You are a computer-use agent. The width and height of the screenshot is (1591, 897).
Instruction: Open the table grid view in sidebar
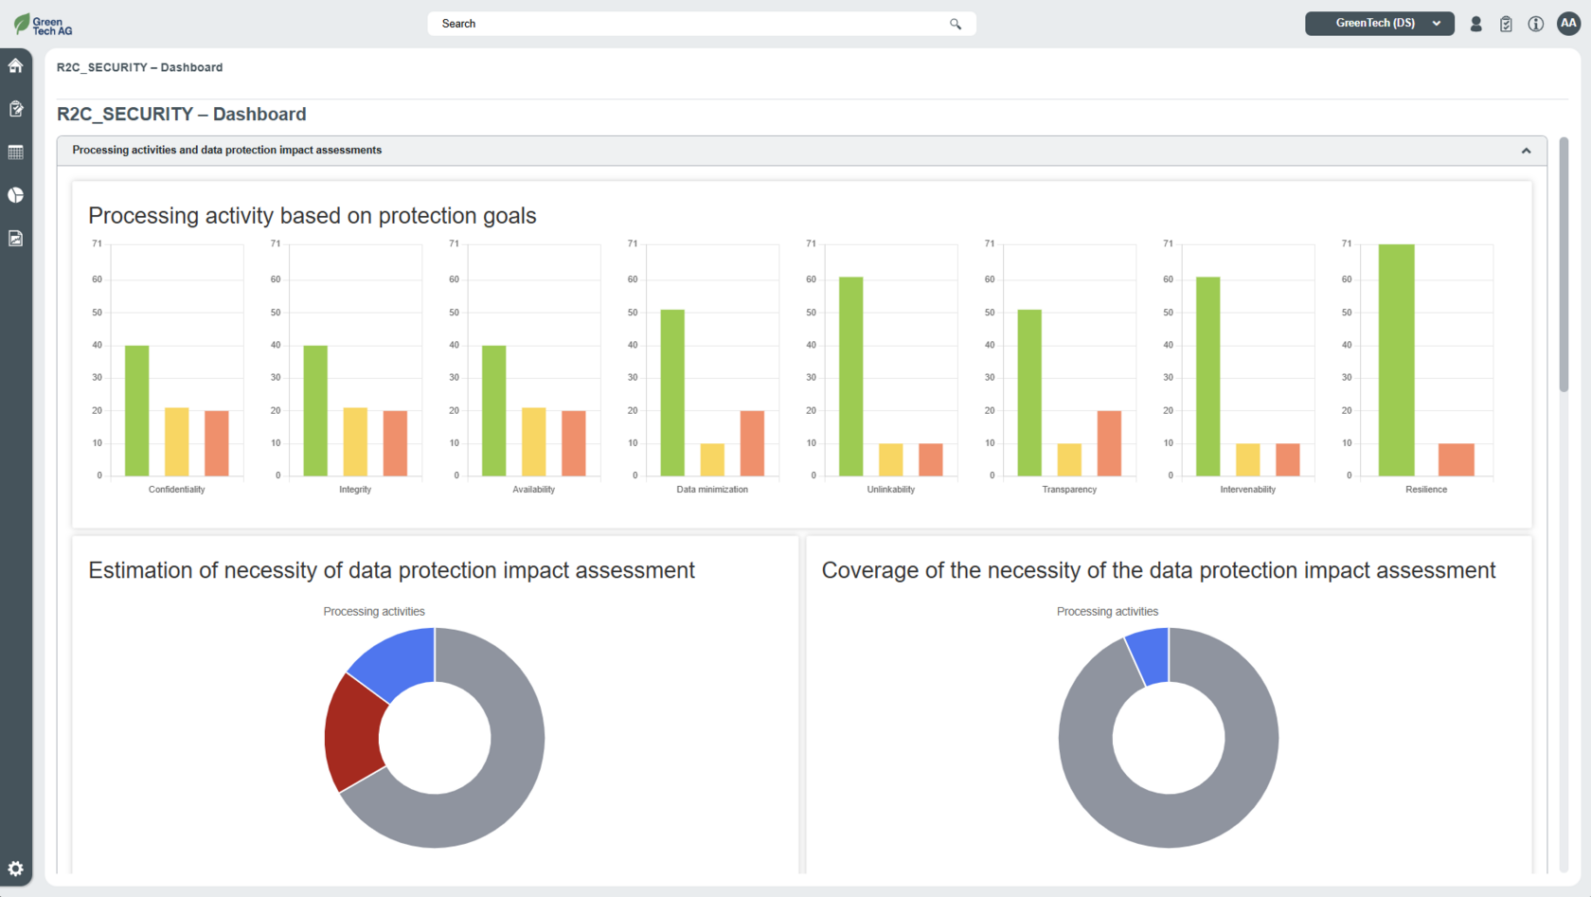pyautogui.click(x=16, y=152)
